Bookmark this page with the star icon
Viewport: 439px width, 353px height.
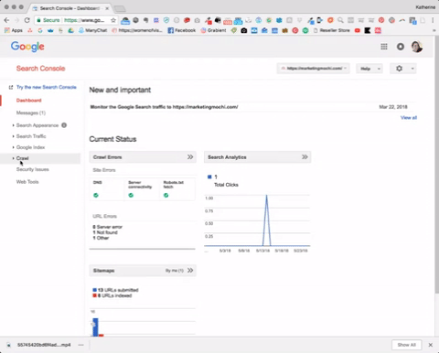point(113,20)
